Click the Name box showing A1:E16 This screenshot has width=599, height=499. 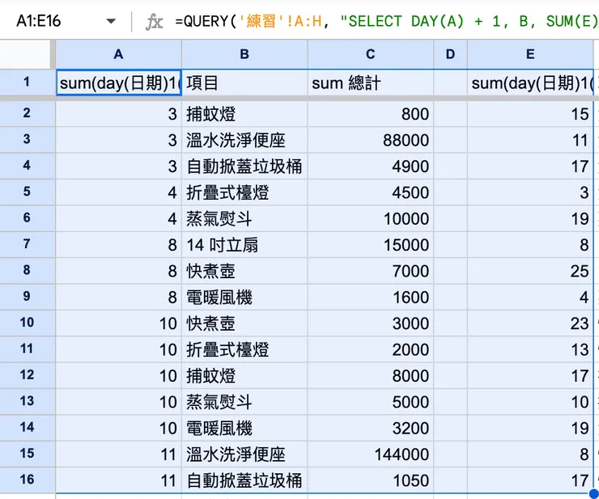(39, 21)
